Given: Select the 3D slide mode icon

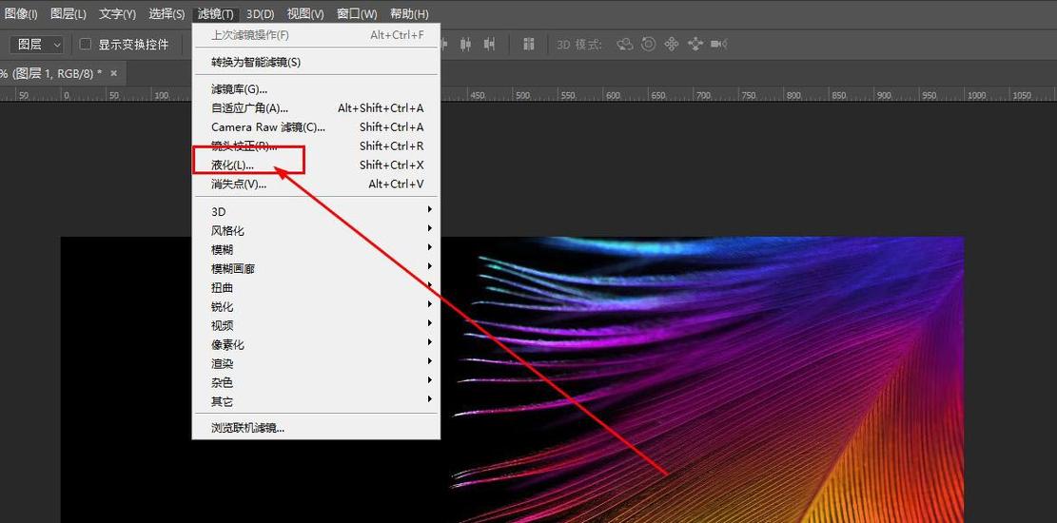Looking at the screenshot, I should point(695,45).
